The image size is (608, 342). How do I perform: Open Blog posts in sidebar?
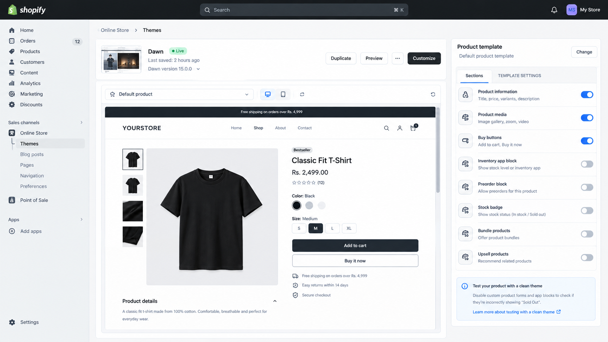32,154
